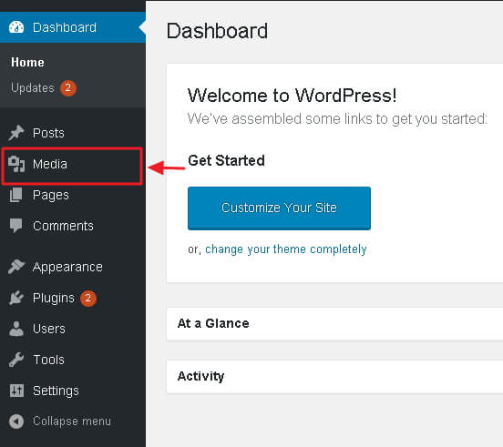
Task: Open the Posts menu
Action: (73, 133)
